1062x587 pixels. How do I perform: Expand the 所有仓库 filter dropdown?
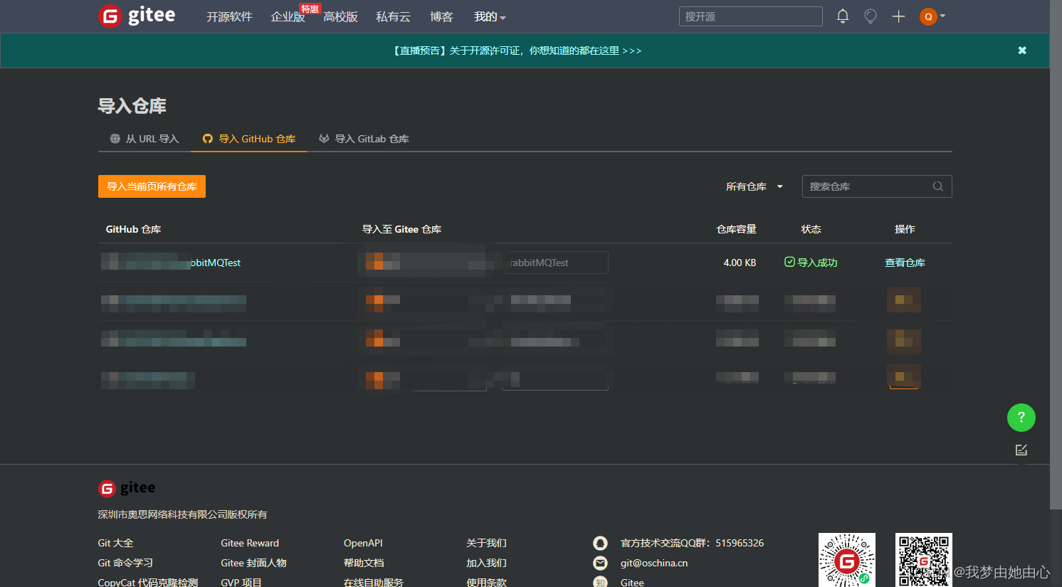click(755, 186)
